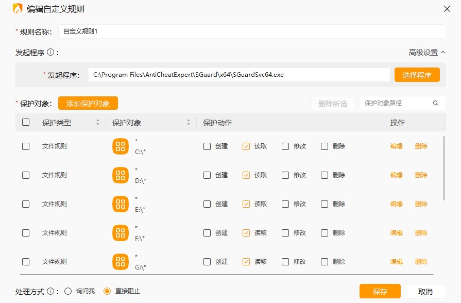Click the orange grid icon for G:\* rule
Screen dimensions: 461x303
(121, 262)
